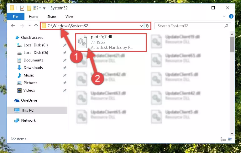This screenshot has width=241, height=153.
Task: Click the pin icon beside Downloads
Action: pos(65,68)
